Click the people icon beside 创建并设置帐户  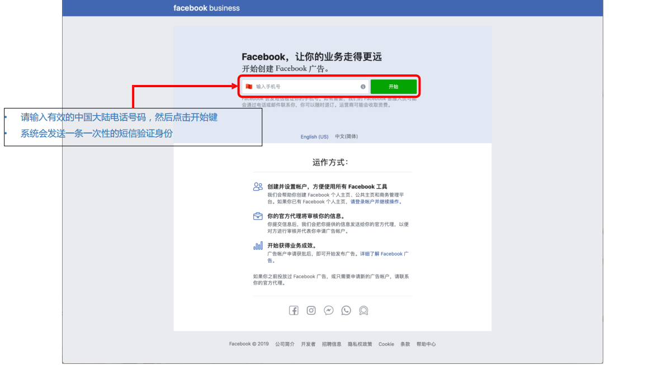(258, 187)
